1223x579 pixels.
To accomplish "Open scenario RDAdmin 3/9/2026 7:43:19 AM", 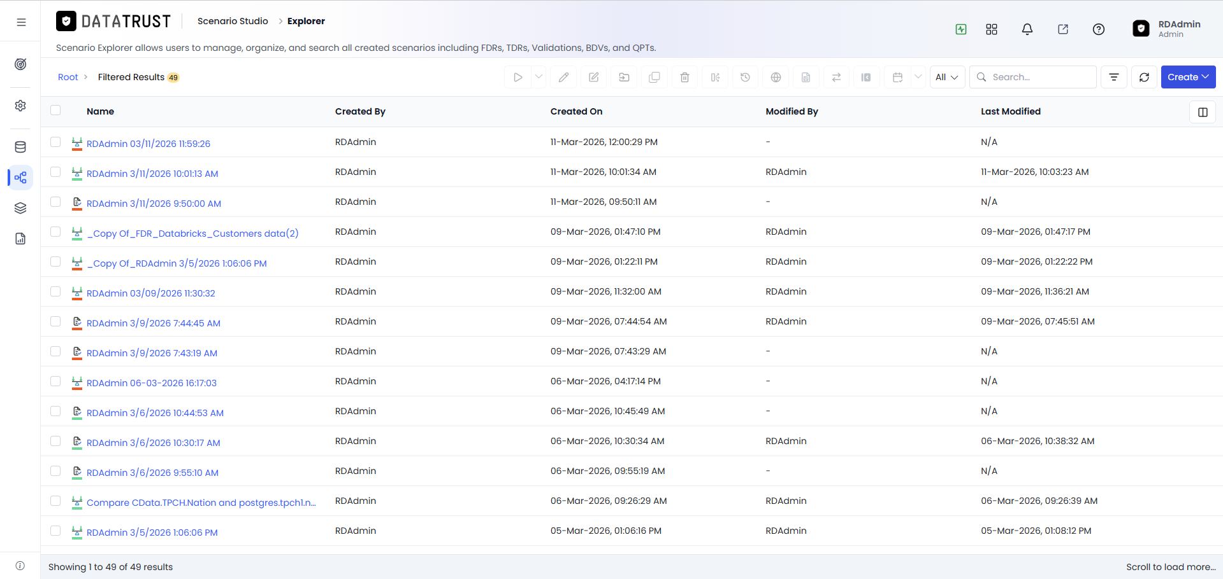I will click(x=152, y=353).
